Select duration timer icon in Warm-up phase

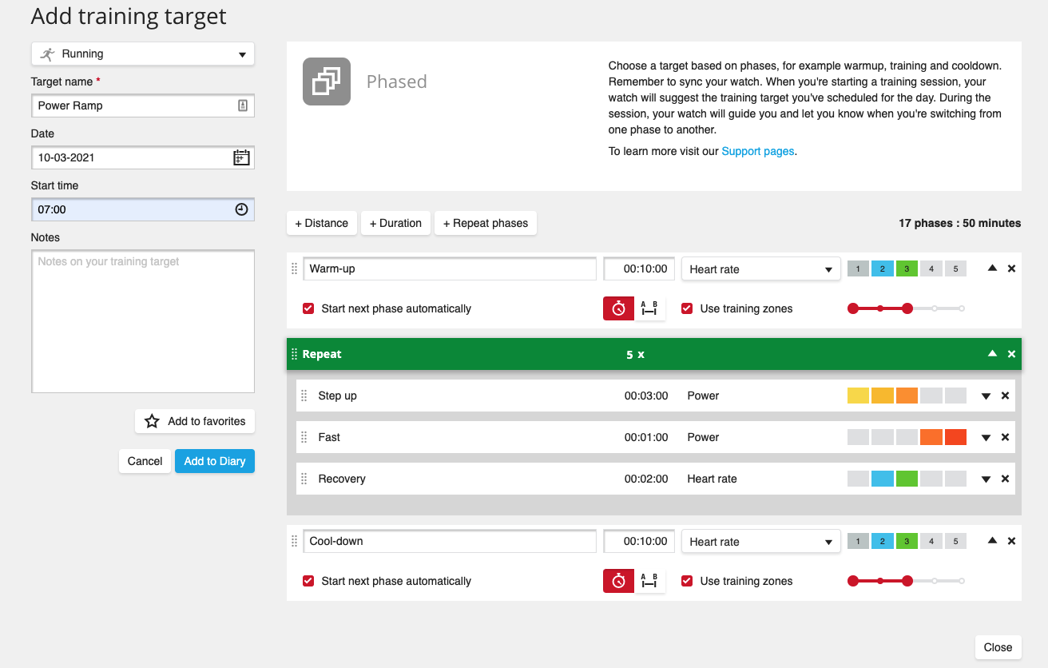[618, 308]
